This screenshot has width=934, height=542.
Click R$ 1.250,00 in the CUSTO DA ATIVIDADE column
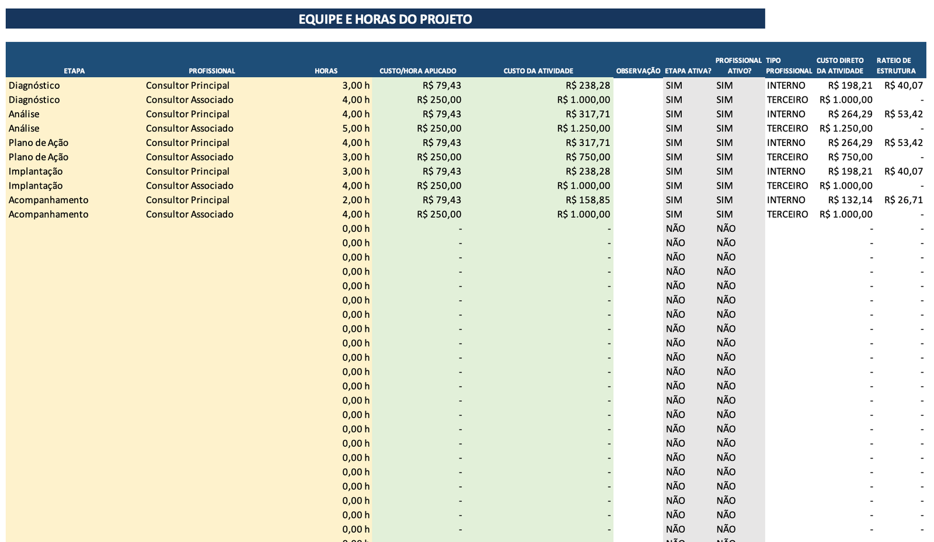583,128
